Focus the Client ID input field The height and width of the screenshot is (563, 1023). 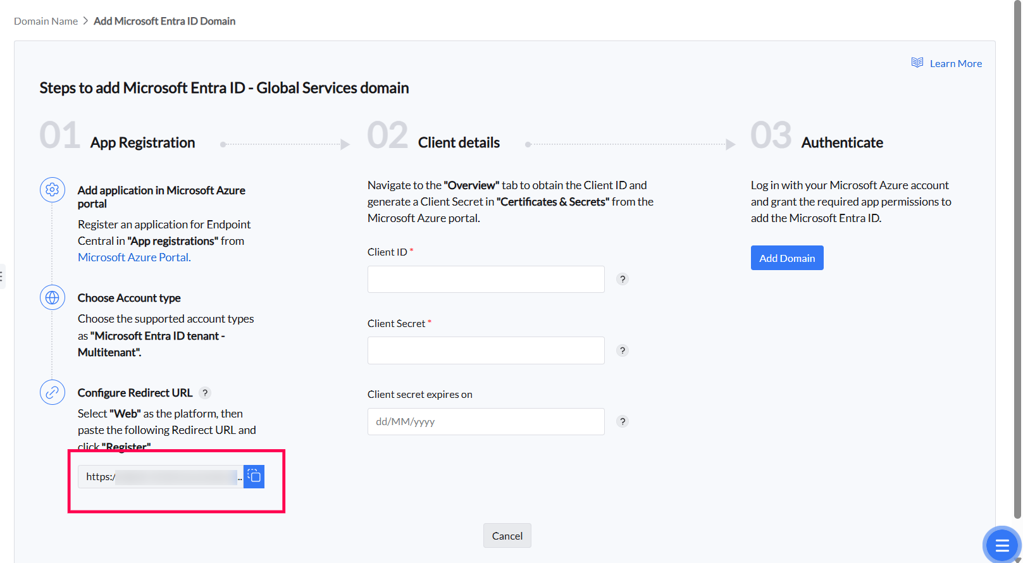tap(486, 279)
